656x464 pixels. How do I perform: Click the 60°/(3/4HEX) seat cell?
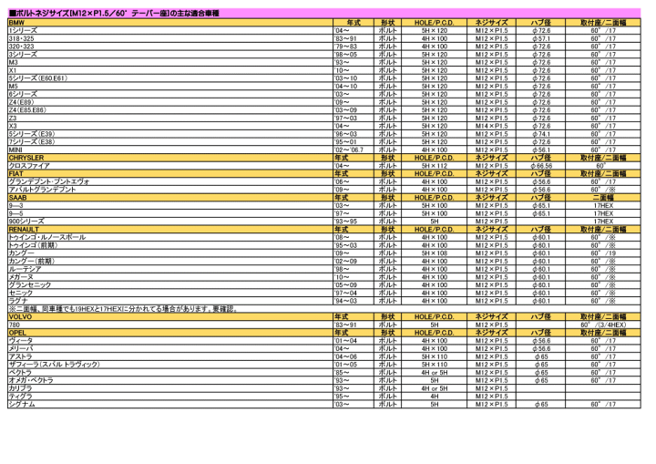(603, 325)
